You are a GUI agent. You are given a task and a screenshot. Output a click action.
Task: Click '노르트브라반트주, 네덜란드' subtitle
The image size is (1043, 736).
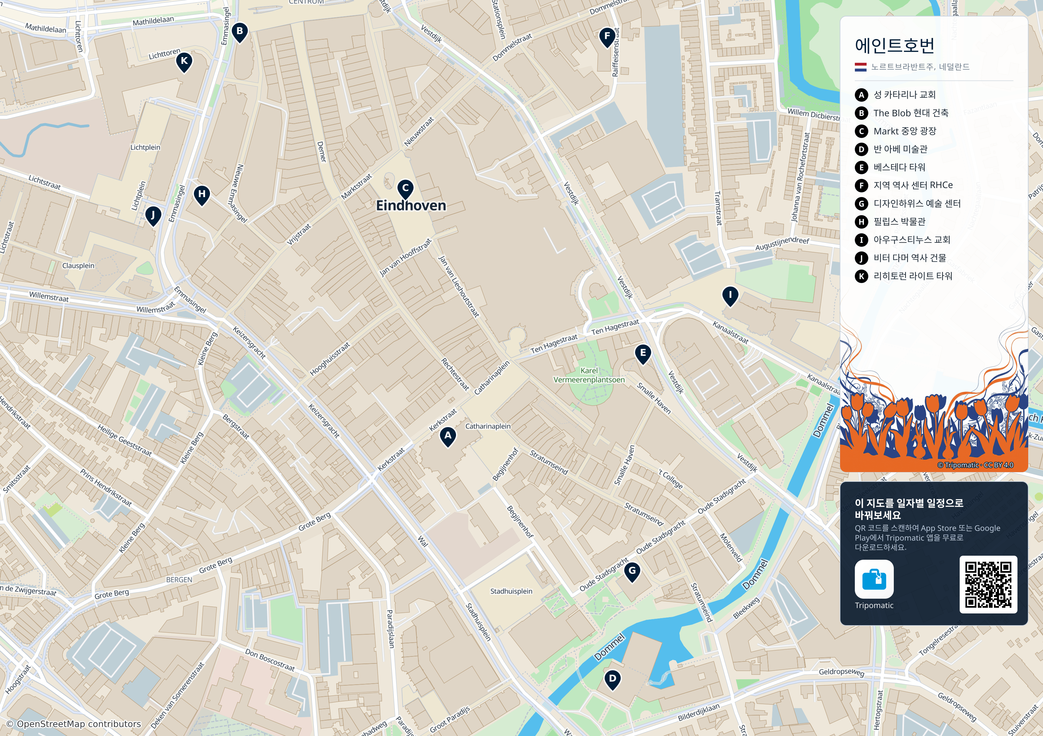tap(920, 67)
